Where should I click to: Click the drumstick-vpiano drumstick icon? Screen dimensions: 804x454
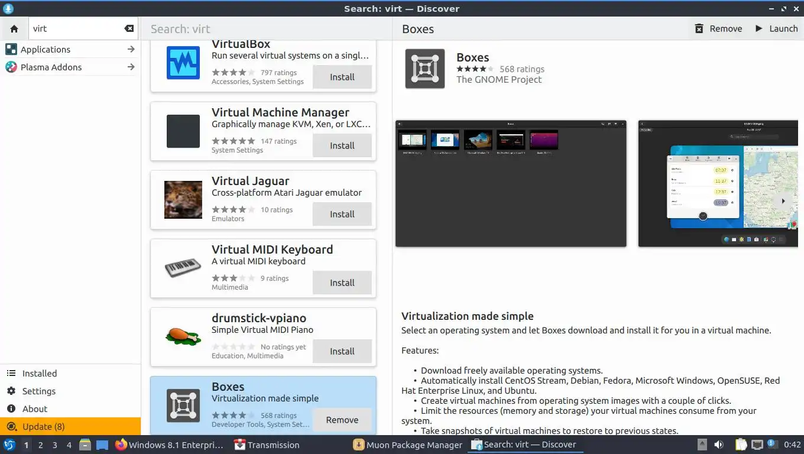183,336
